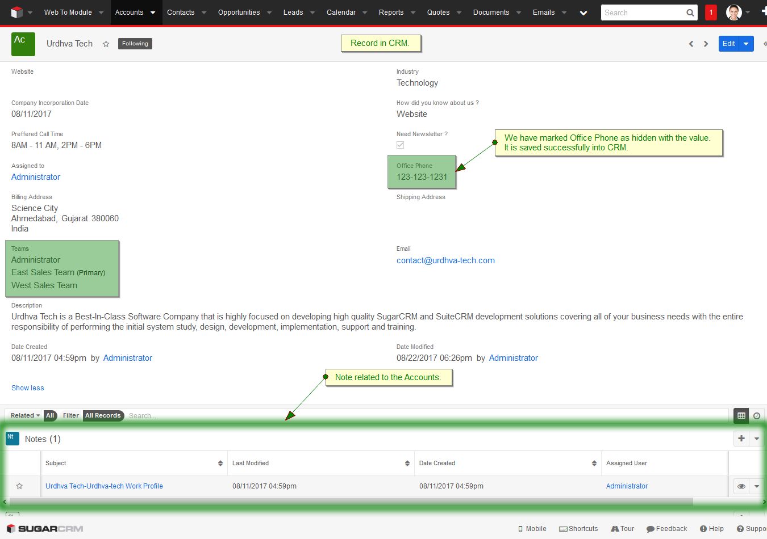Switch to subpanel list view icon

[741, 415]
